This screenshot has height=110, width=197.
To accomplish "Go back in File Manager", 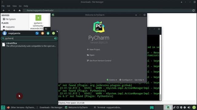I will 4,11.
